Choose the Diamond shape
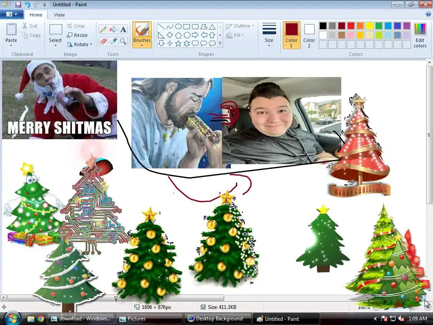433x325 pixels. click(170, 35)
